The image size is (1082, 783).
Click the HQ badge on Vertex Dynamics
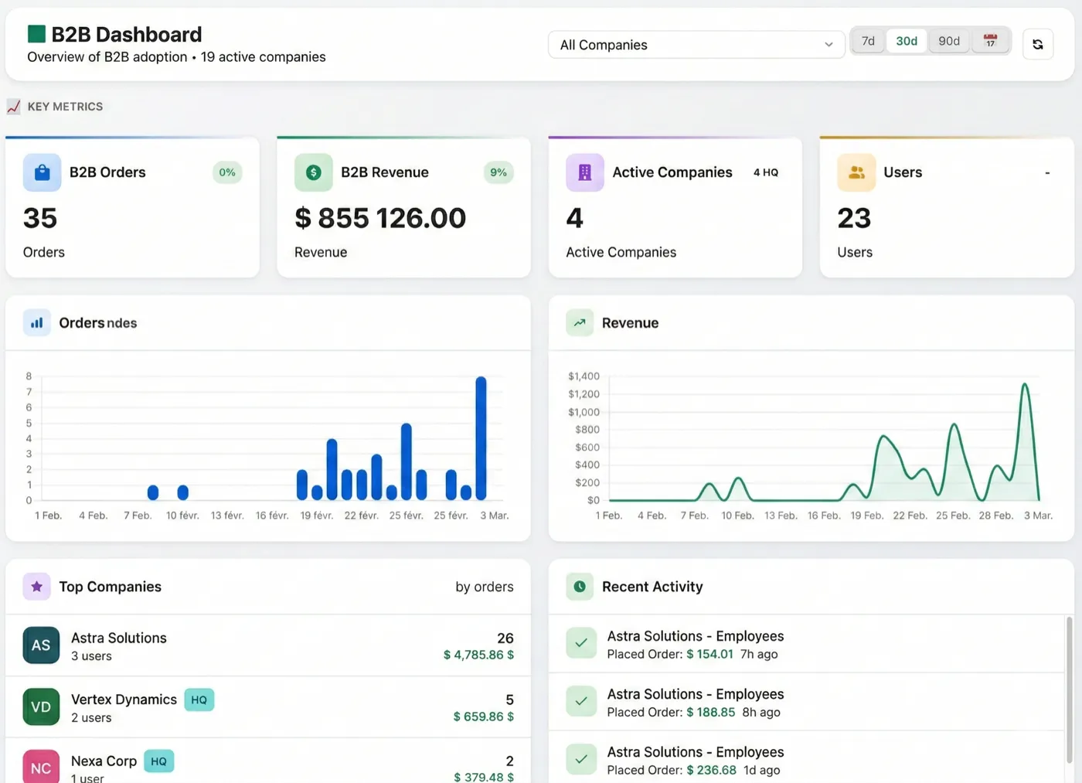click(199, 700)
